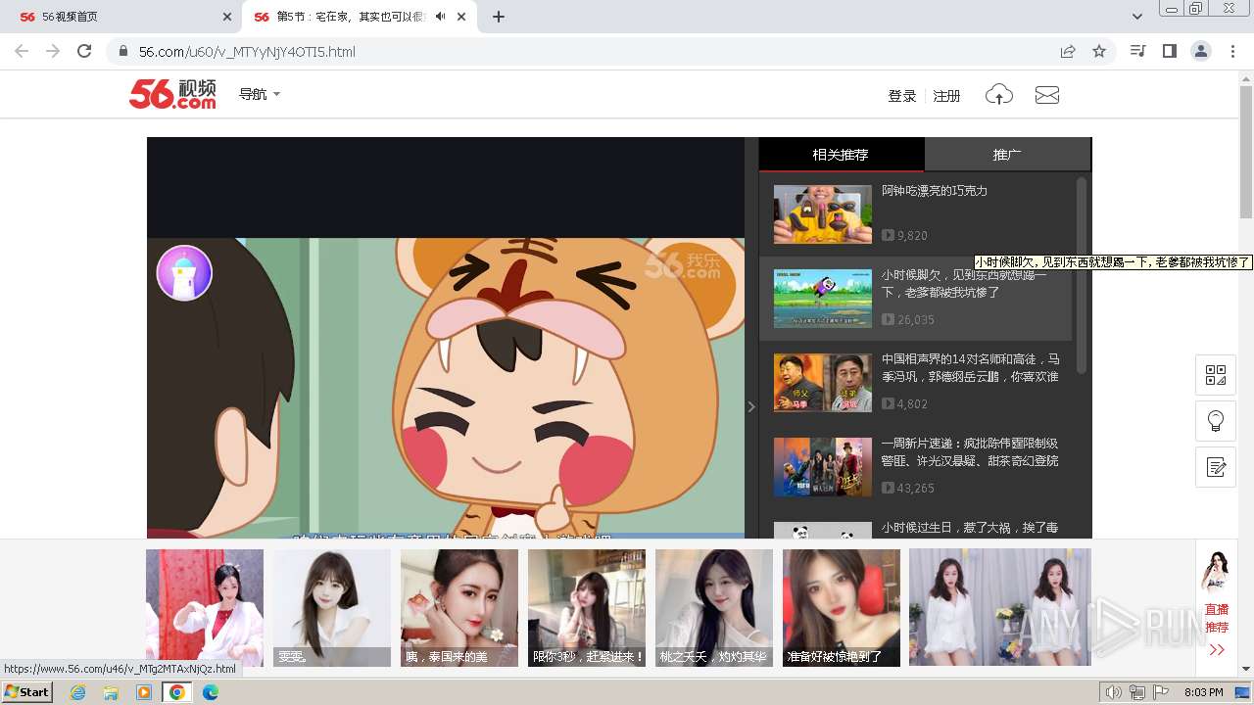This screenshot has height=705, width=1254.
Task: Click title 一周新片速递
Action: point(970,452)
